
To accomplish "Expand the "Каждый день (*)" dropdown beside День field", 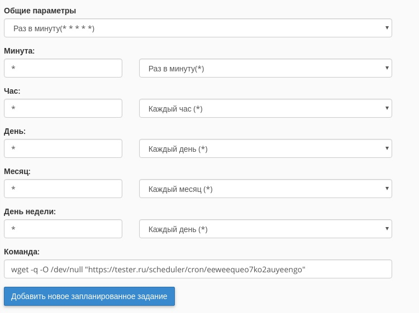I will (265, 148).
